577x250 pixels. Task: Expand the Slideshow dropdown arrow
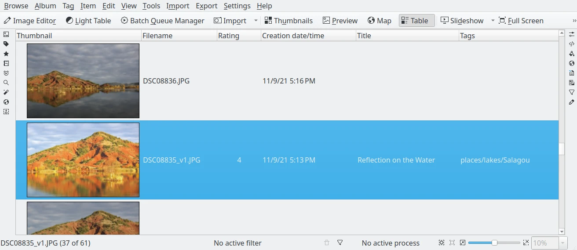(x=493, y=21)
